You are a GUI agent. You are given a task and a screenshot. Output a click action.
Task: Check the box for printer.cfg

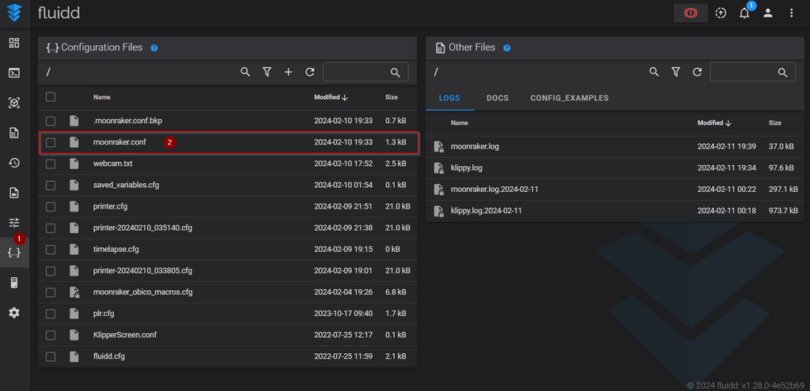pyautogui.click(x=51, y=206)
